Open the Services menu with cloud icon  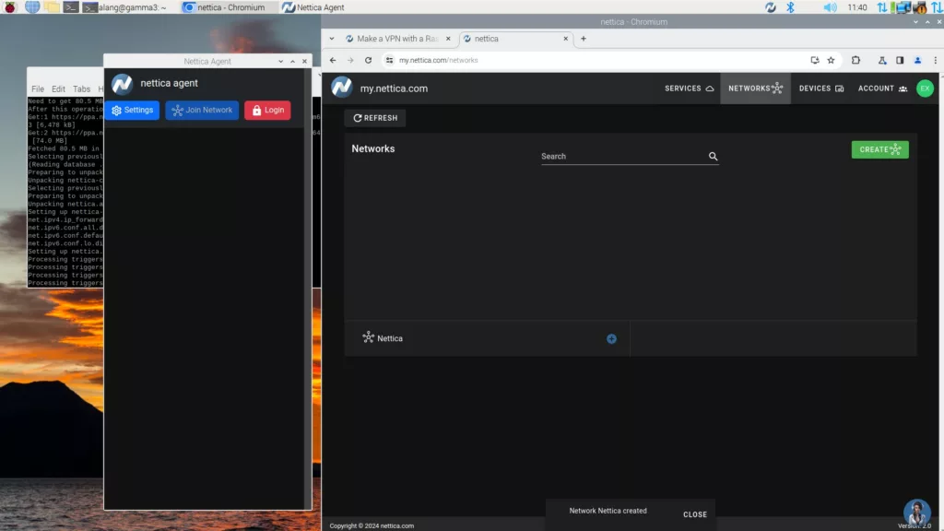pyautogui.click(x=689, y=88)
